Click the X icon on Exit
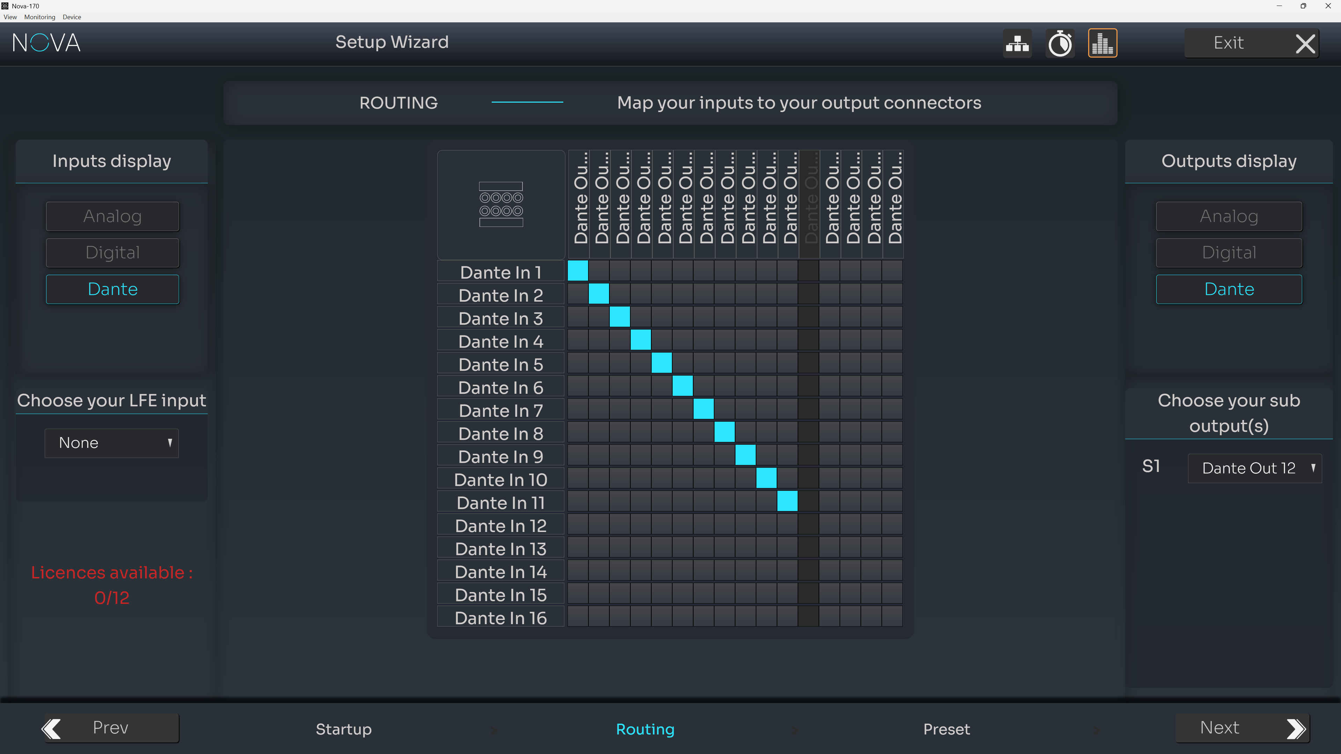 pyautogui.click(x=1305, y=44)
